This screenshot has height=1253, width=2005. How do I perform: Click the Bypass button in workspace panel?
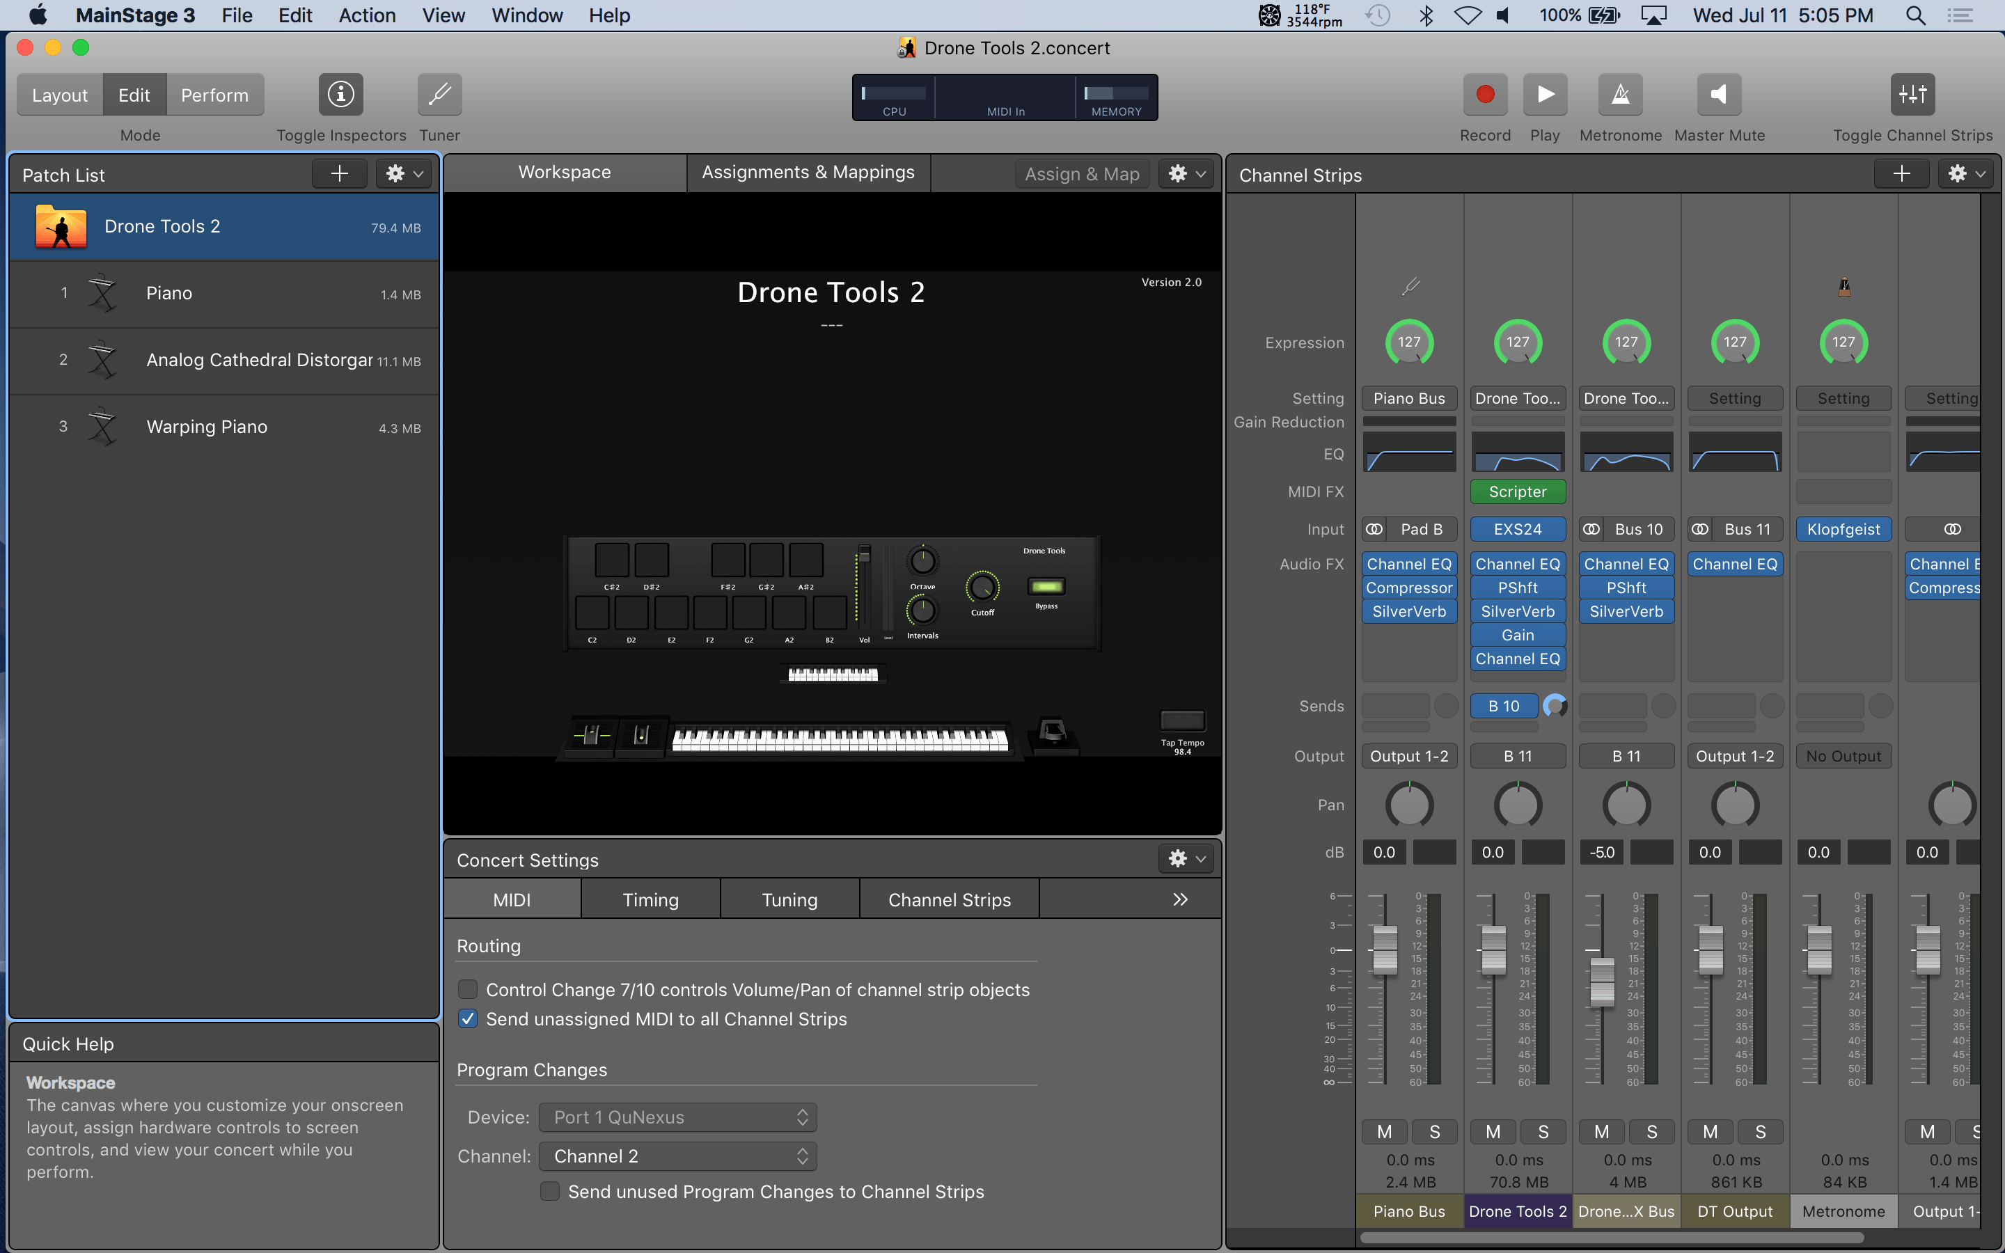1046,587
